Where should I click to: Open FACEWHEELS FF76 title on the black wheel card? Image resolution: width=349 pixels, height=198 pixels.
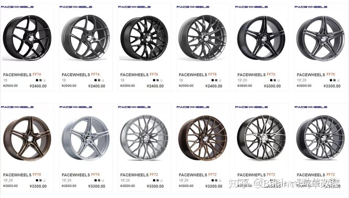139,75
